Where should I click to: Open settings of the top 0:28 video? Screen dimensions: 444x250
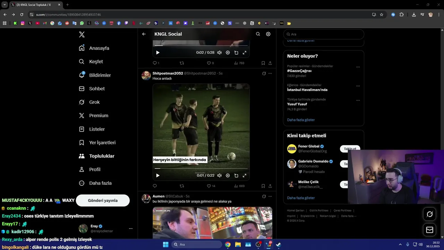tap(228, 52)
